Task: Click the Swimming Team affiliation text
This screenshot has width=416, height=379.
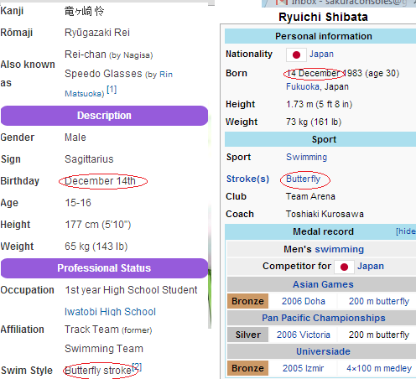Action: 104,349
